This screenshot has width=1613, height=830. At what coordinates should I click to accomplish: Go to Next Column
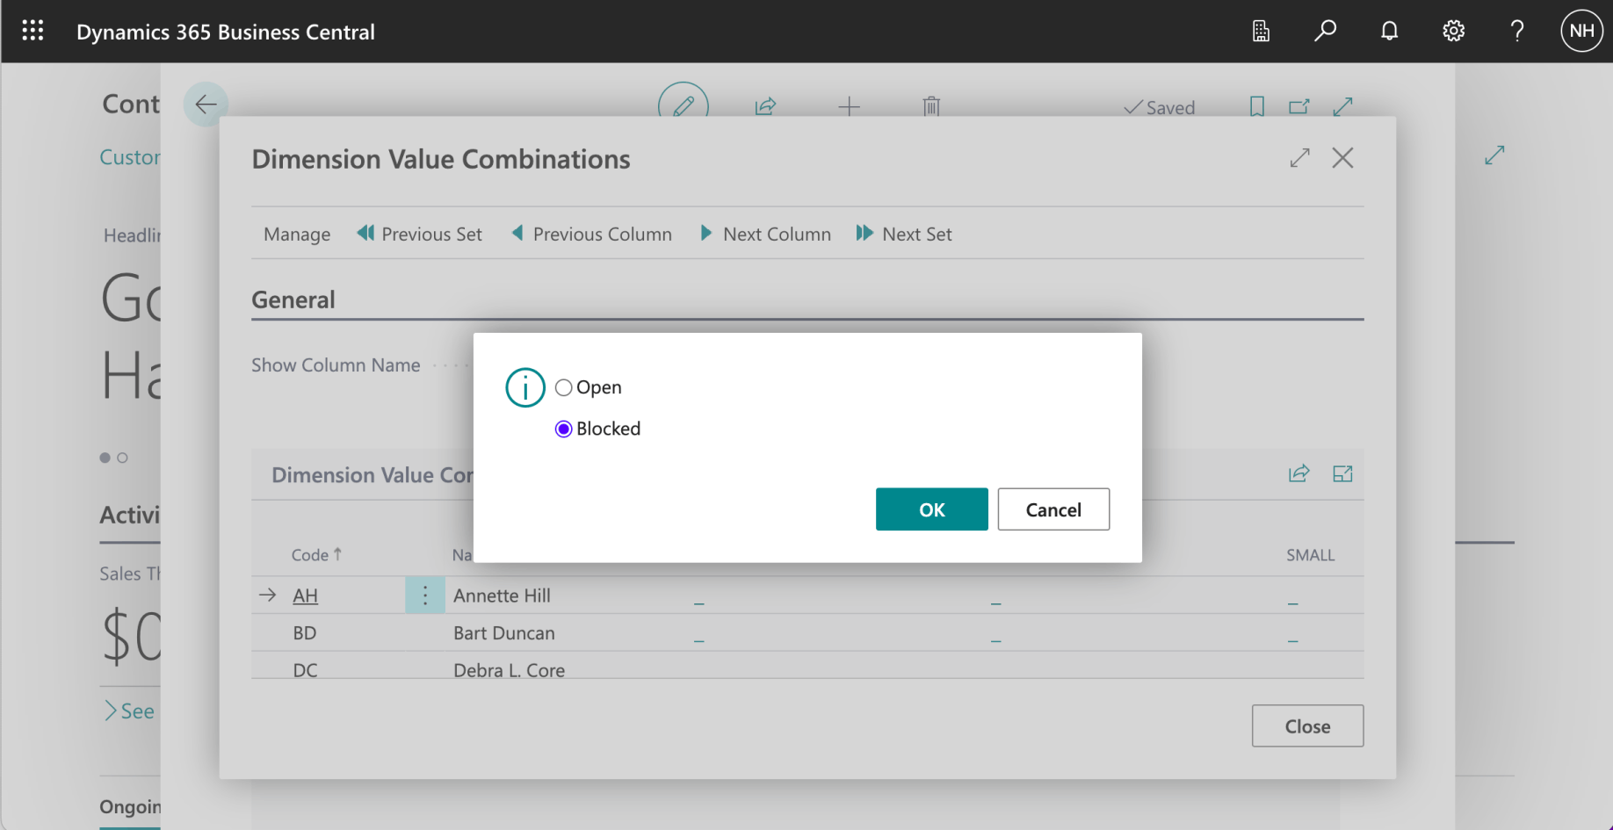click(766, 235)
